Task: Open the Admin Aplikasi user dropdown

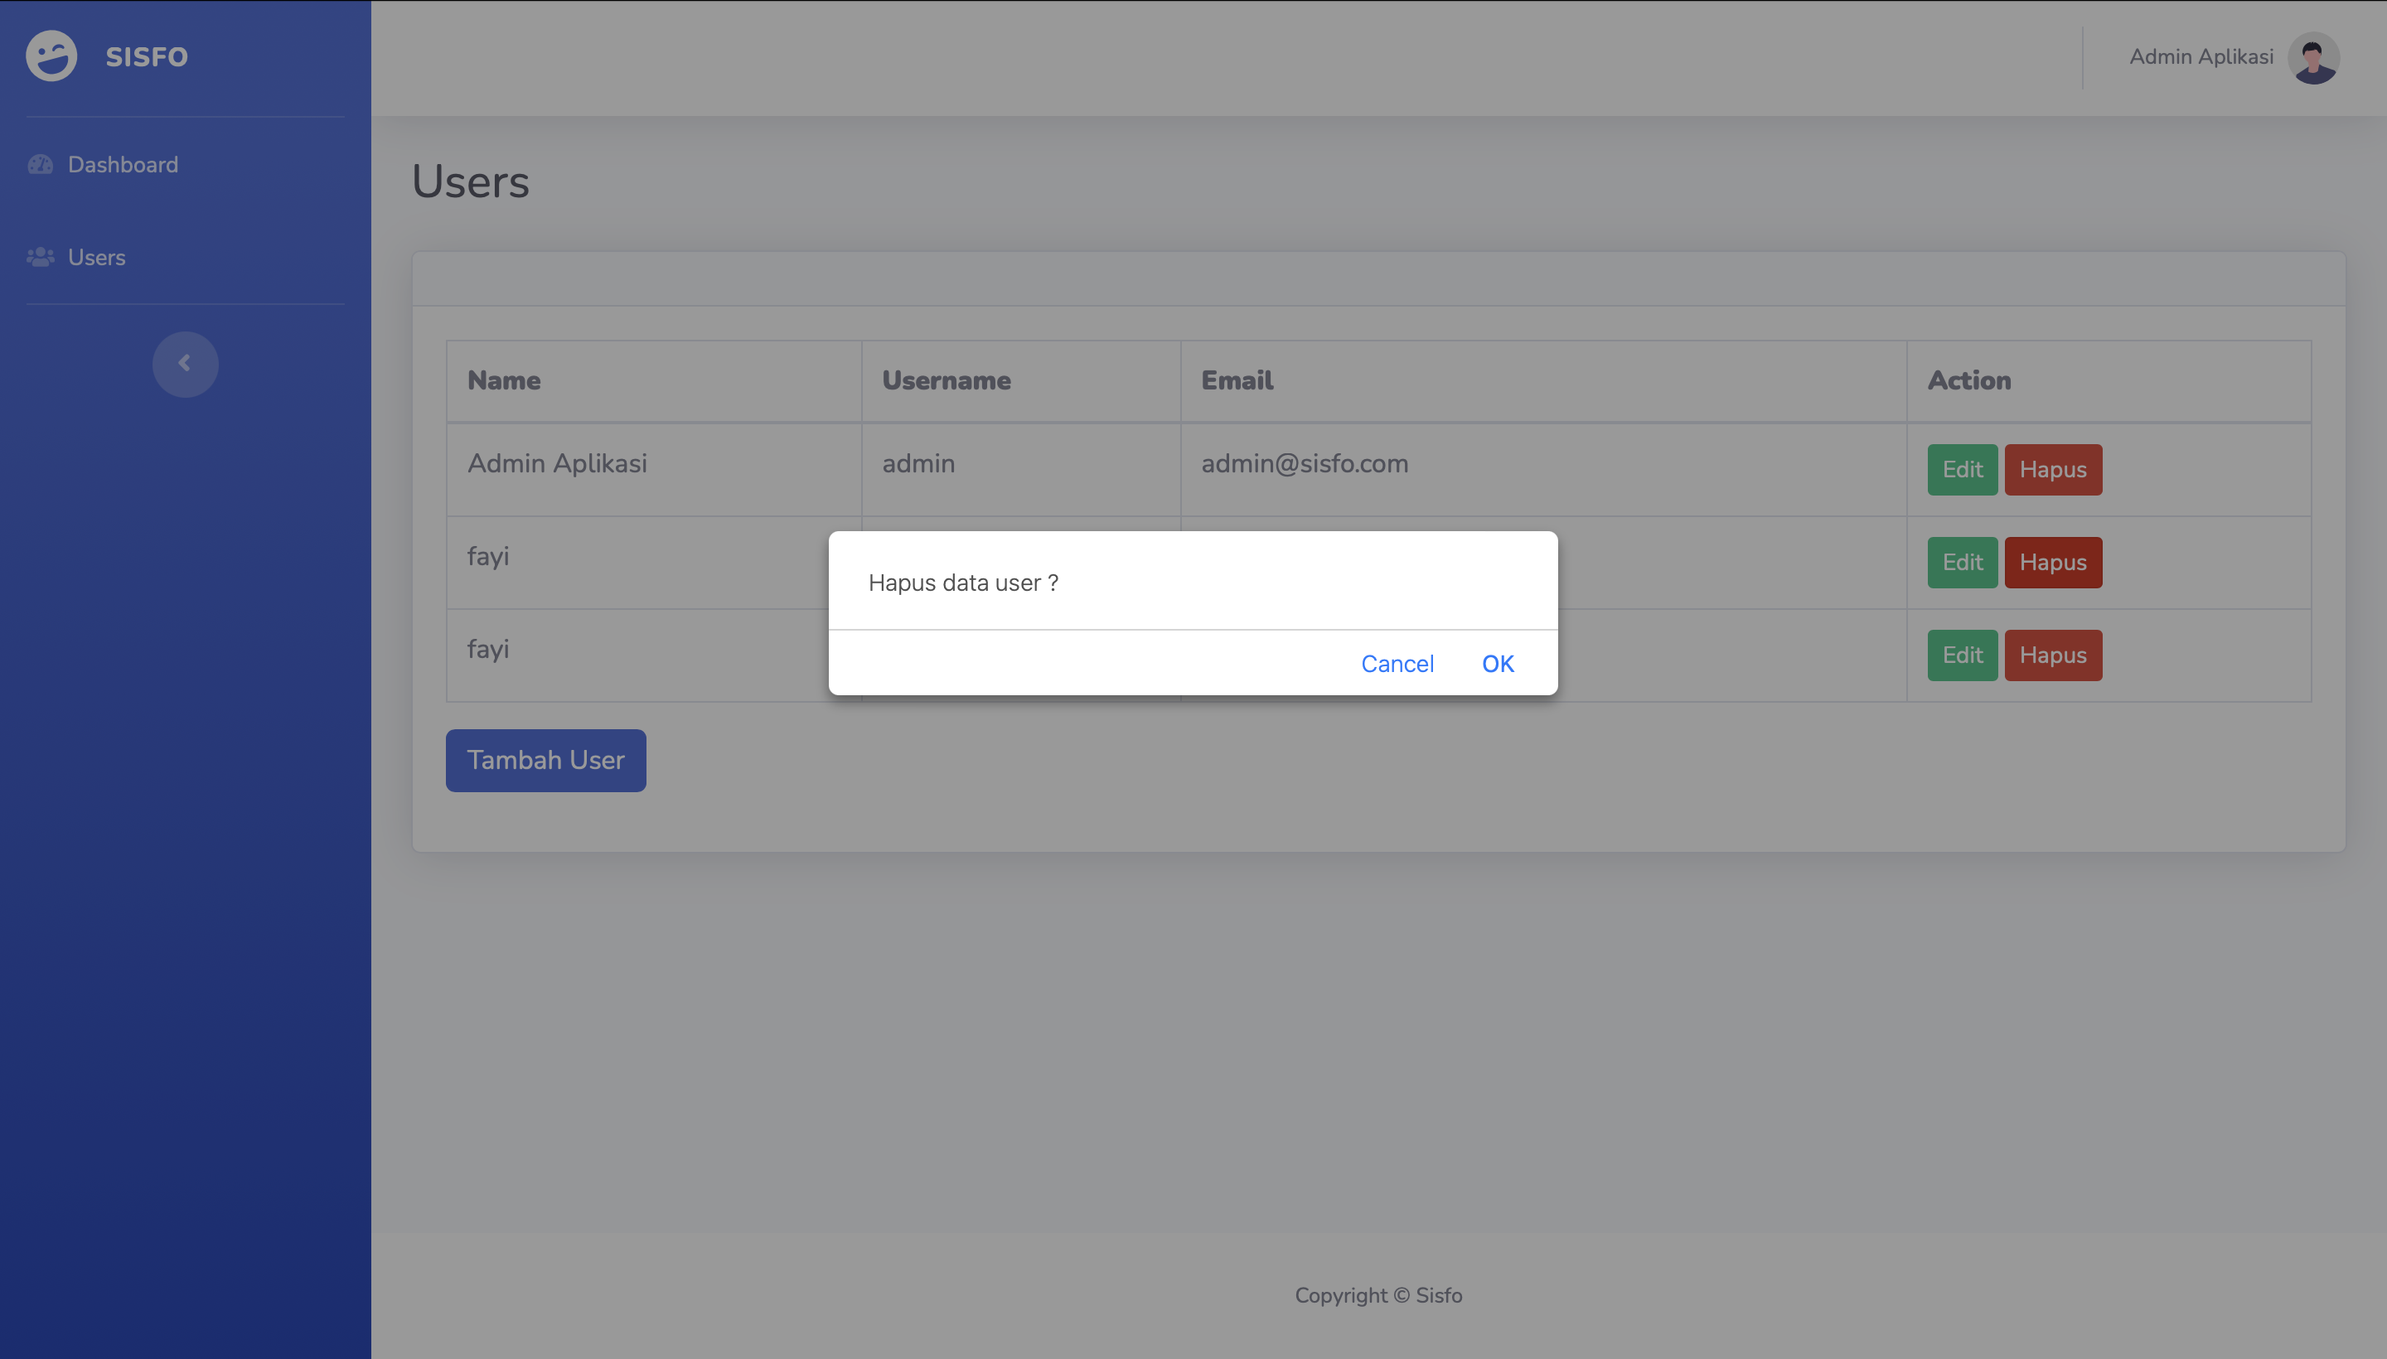Action: pos(2201,57)
